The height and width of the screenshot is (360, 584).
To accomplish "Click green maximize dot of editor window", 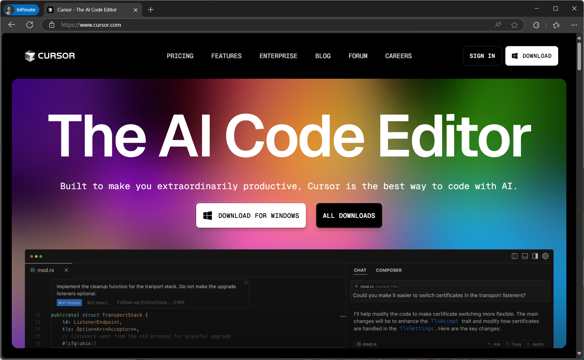I will [x=41, y=256].
